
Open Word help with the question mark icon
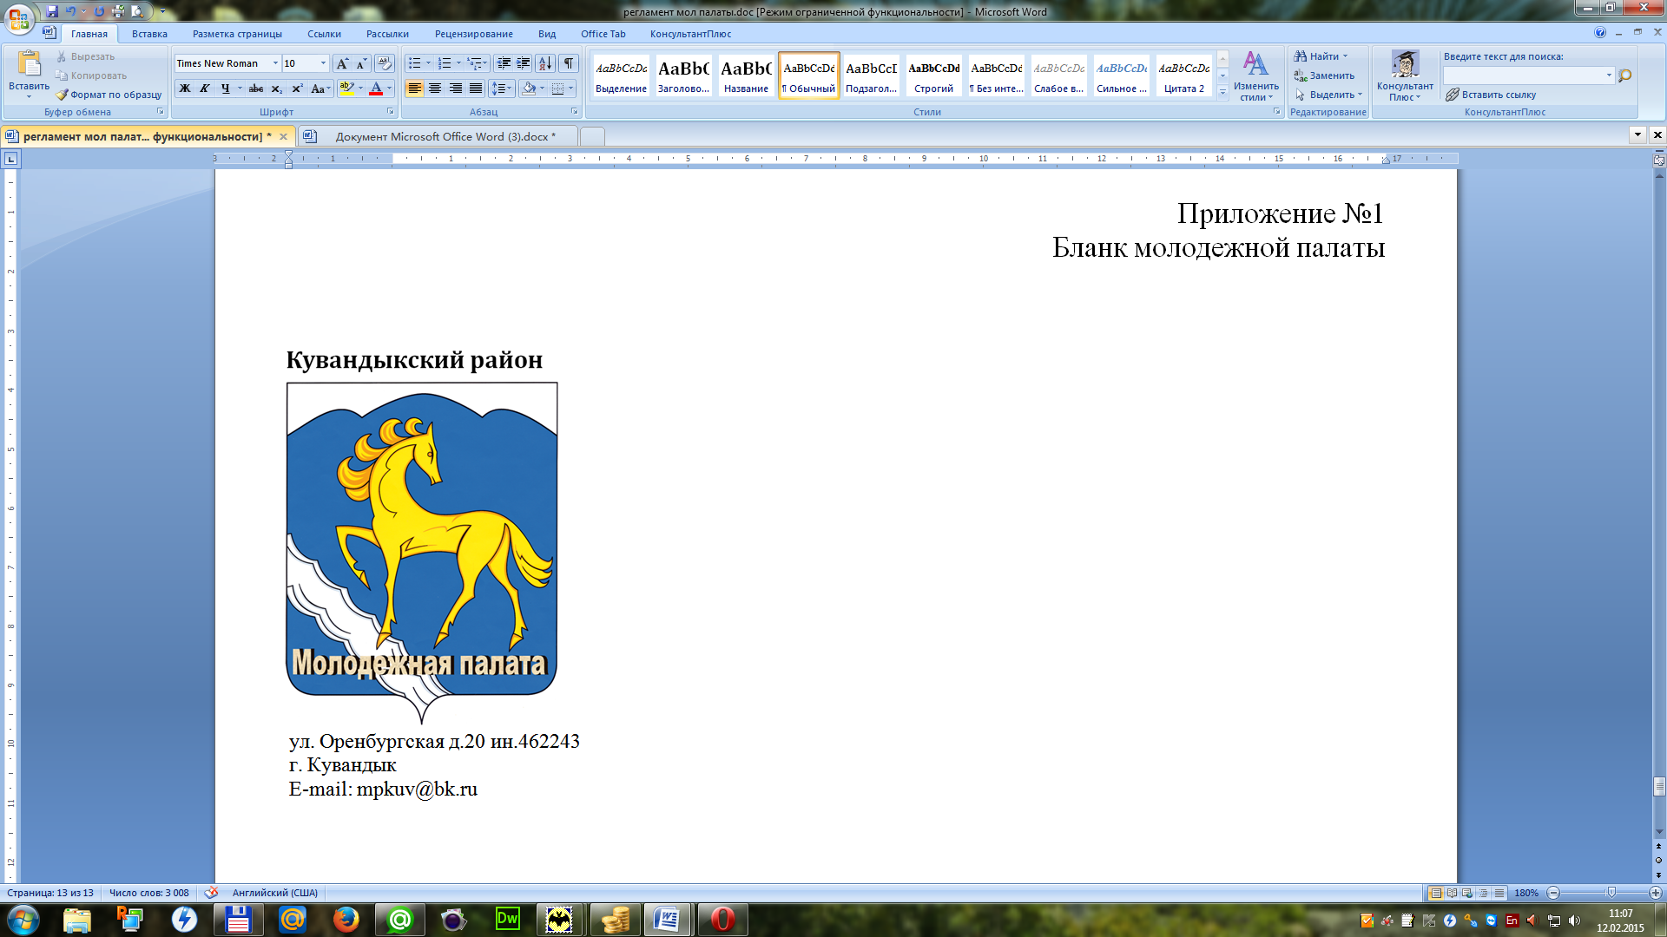tap(1600, 33)
